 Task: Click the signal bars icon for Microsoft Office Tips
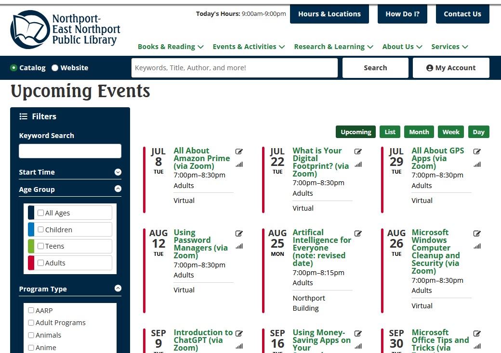[x=477, y=346]
